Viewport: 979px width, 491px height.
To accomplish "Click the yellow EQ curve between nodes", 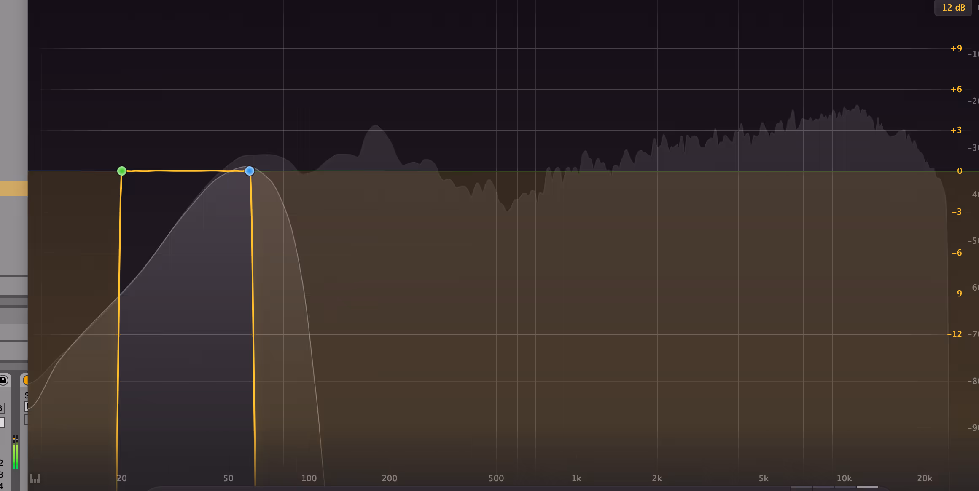I will pyautogui.click(x=186, y=171).
